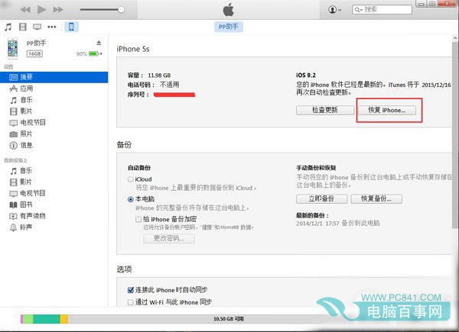Select the PP助手 device tab at top
The width and height of the screenshot is (459, 332).
(228, 27)
